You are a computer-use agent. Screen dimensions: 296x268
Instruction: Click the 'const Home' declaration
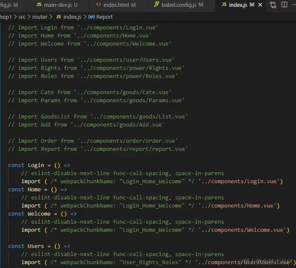point(37,190)
